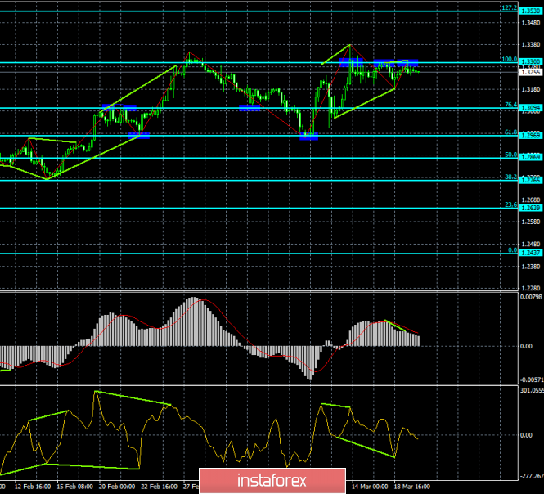
Task: Select the 100.0 Fibonacci level label
Action: tap(510, 60)
